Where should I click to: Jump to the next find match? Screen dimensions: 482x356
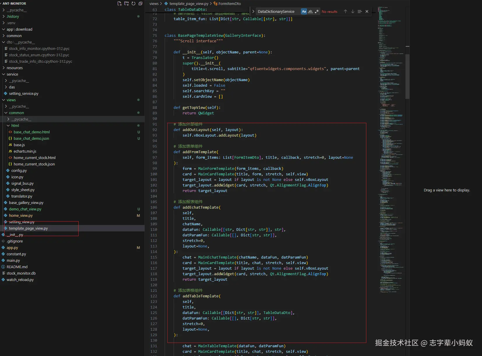(353, 11)
